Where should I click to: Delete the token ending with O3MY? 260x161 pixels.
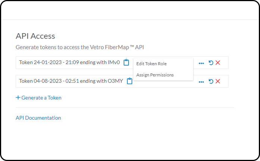click(x=218, y=81)
